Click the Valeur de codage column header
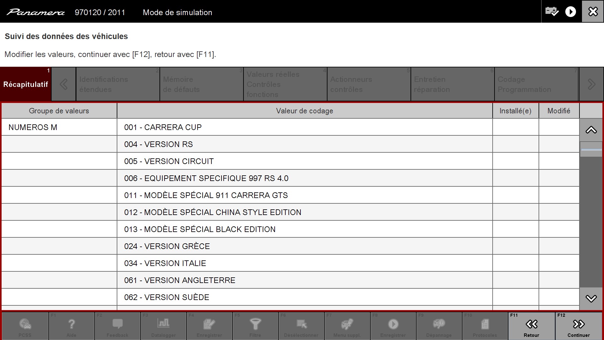The image size is (604, 340). (x=305, y=111)
